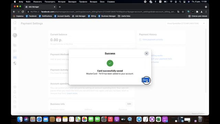Image resolution: width=220 pixels, height=124 pixels.
Task: Open Photos from the dock
Action: tap(84, 120)
